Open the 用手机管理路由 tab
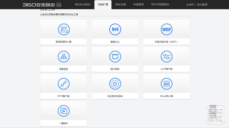229x128 pixels. pyautogui.click(x=160, y=4)
